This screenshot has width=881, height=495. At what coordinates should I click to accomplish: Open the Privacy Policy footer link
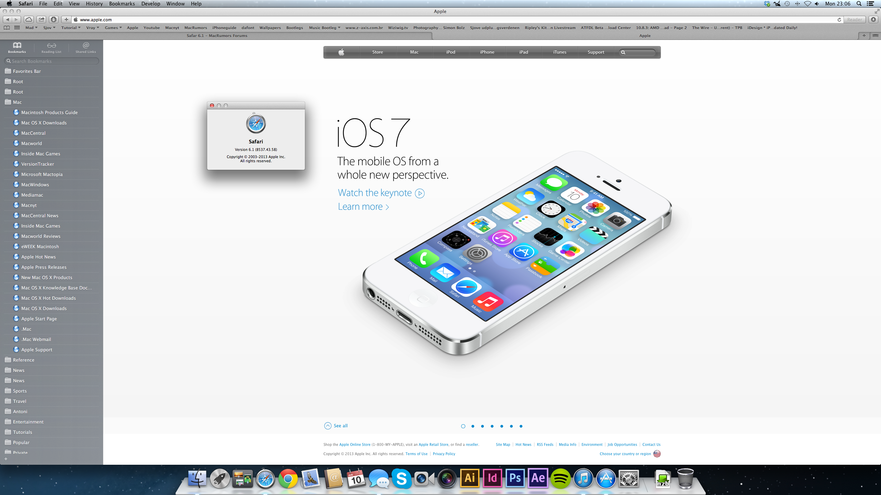pyautogui.click(x=444, y=454)
